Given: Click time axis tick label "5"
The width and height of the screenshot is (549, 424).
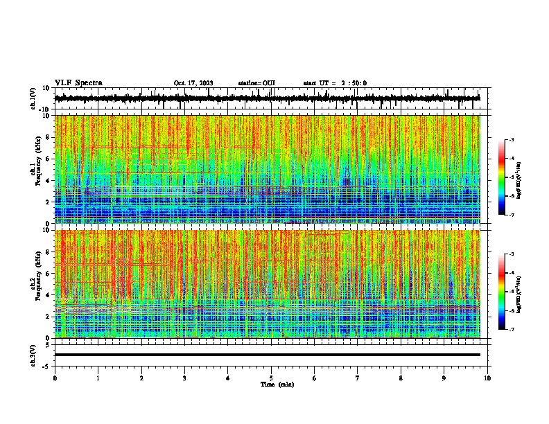Looking at the screenshot, I should (x=271, y=378).
